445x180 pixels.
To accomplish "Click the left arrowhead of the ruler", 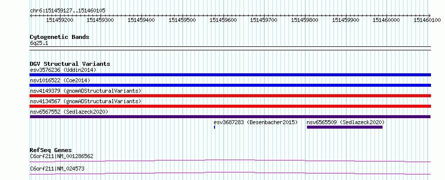I will pos(31,15).
